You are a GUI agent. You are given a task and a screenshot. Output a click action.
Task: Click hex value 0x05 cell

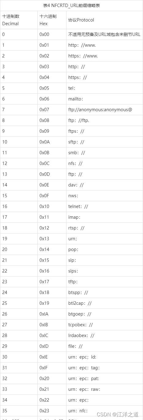(52, 88)
